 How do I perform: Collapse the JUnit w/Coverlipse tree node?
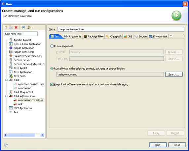[6, 96]
